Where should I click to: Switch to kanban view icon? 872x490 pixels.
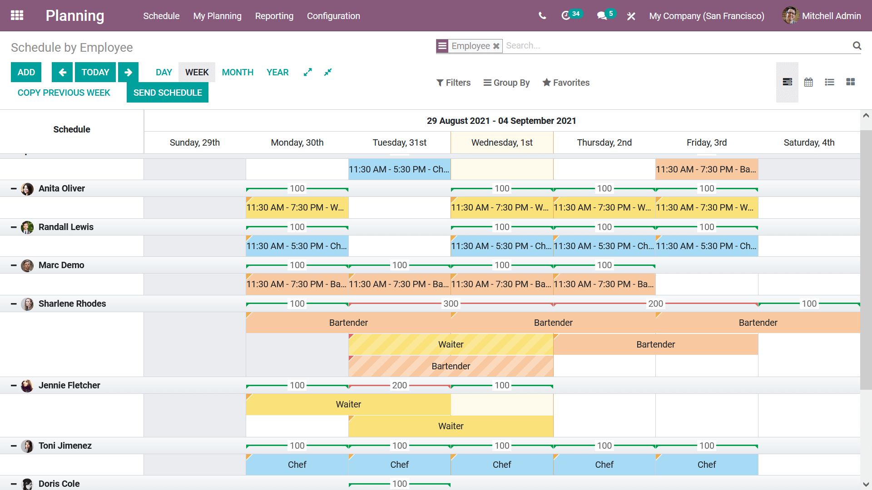[850, 82]
